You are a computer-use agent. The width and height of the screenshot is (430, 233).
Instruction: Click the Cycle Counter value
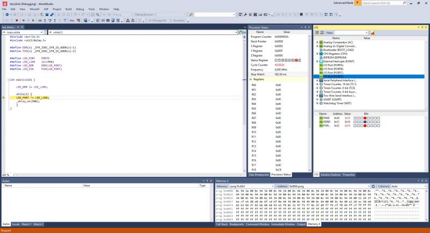[279, 65]
